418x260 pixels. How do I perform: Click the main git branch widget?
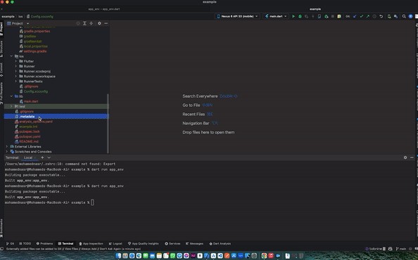pyautogui.click(x=401, y=249)
